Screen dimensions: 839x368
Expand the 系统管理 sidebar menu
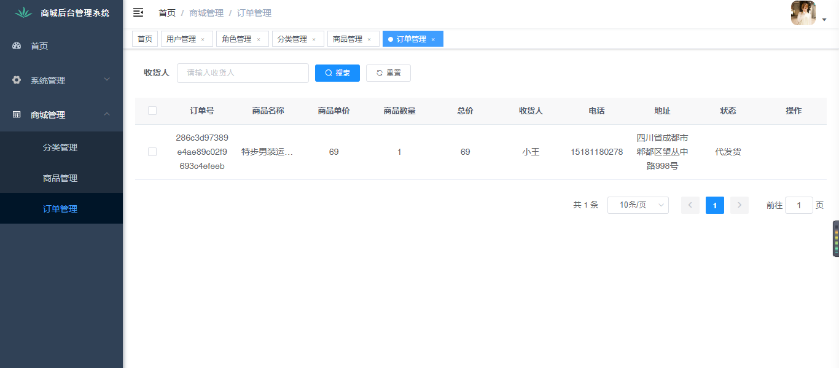click(61, 80)
